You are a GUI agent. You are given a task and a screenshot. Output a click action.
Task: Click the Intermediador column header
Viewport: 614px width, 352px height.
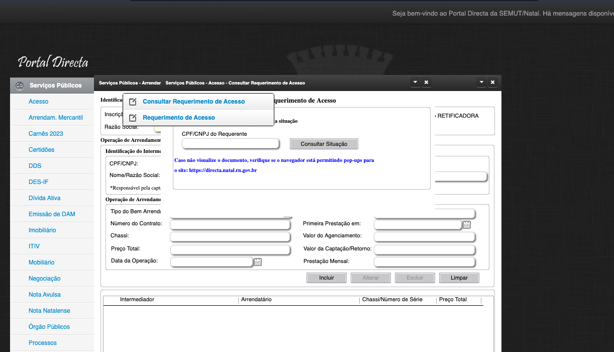[x=137, y=300]
